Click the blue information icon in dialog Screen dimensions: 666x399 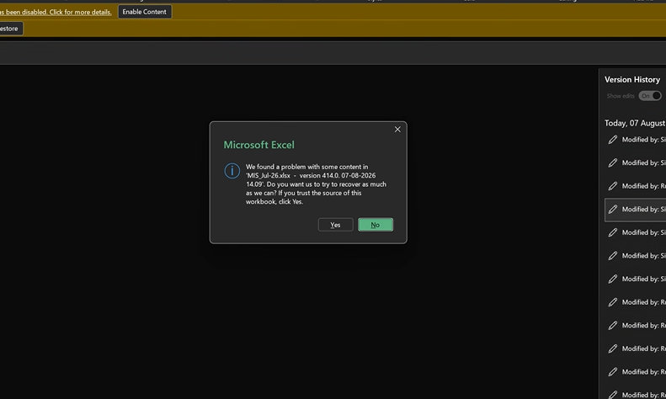tap(232, 171)
